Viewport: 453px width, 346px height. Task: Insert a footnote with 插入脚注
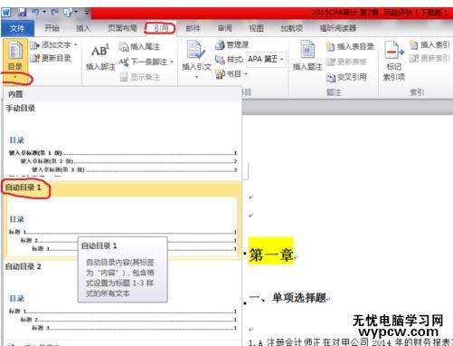(100, 57)
